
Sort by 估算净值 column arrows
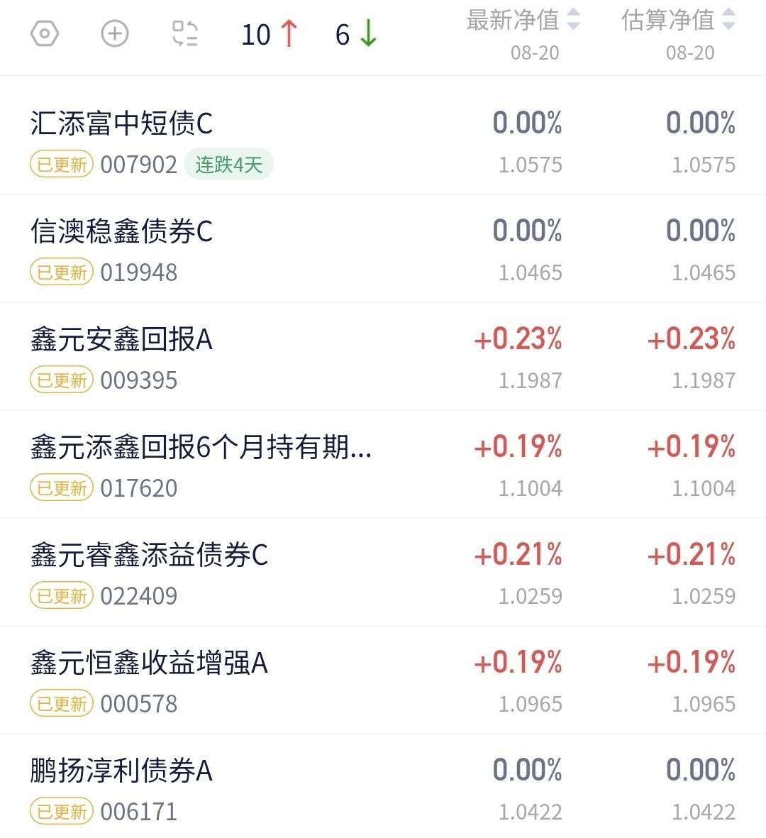(x=728, y=19)
